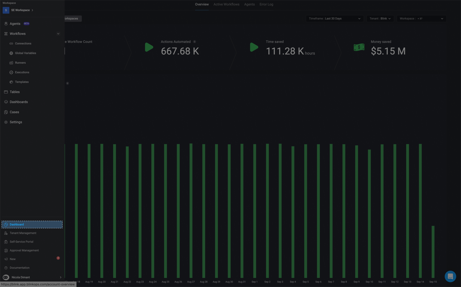
Task: Open the Templates icon
Action: [x=11, y=82]
